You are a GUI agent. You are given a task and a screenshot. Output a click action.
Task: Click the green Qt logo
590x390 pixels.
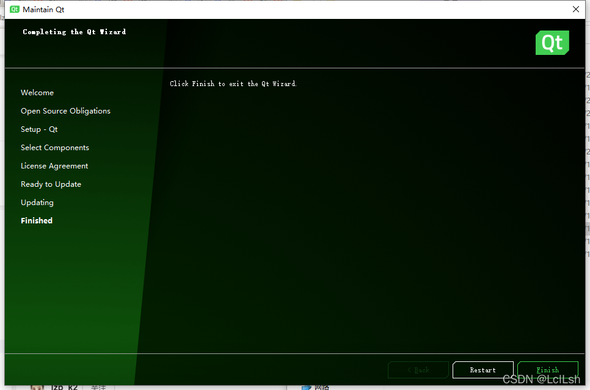[x=552, y=43]
